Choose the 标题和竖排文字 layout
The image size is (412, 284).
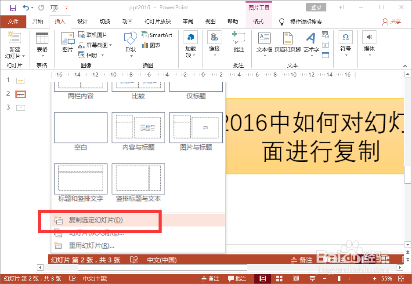(81, 183)
